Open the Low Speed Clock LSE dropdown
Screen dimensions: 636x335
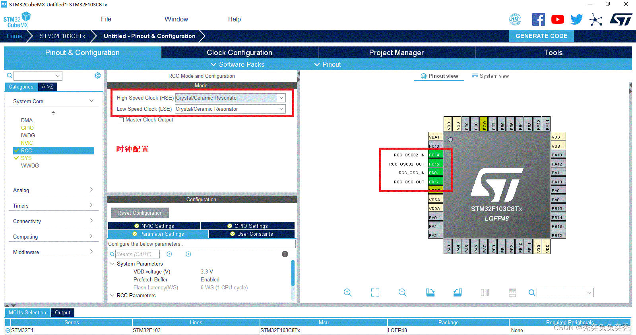(281, 109)
